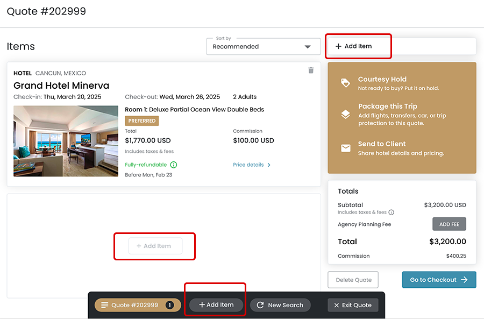Expand Price details chevron
This screenshot has height=319, width=484.
click(x=269, y=165)
